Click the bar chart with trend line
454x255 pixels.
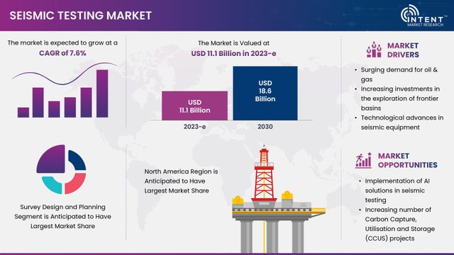tap(65, 90)
